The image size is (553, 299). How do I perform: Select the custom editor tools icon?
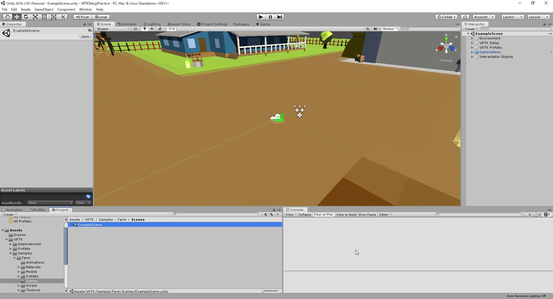(63, 17)
